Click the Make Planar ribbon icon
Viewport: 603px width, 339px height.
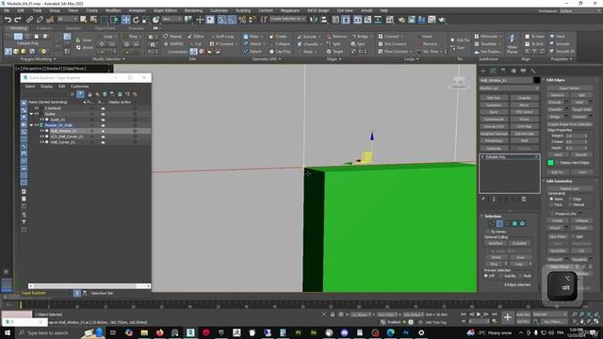[512, 43]
